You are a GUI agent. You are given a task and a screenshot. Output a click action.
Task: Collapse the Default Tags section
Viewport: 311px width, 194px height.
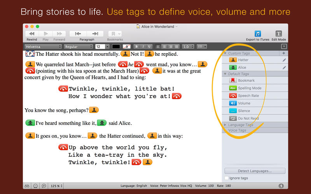tap(225, 74)
